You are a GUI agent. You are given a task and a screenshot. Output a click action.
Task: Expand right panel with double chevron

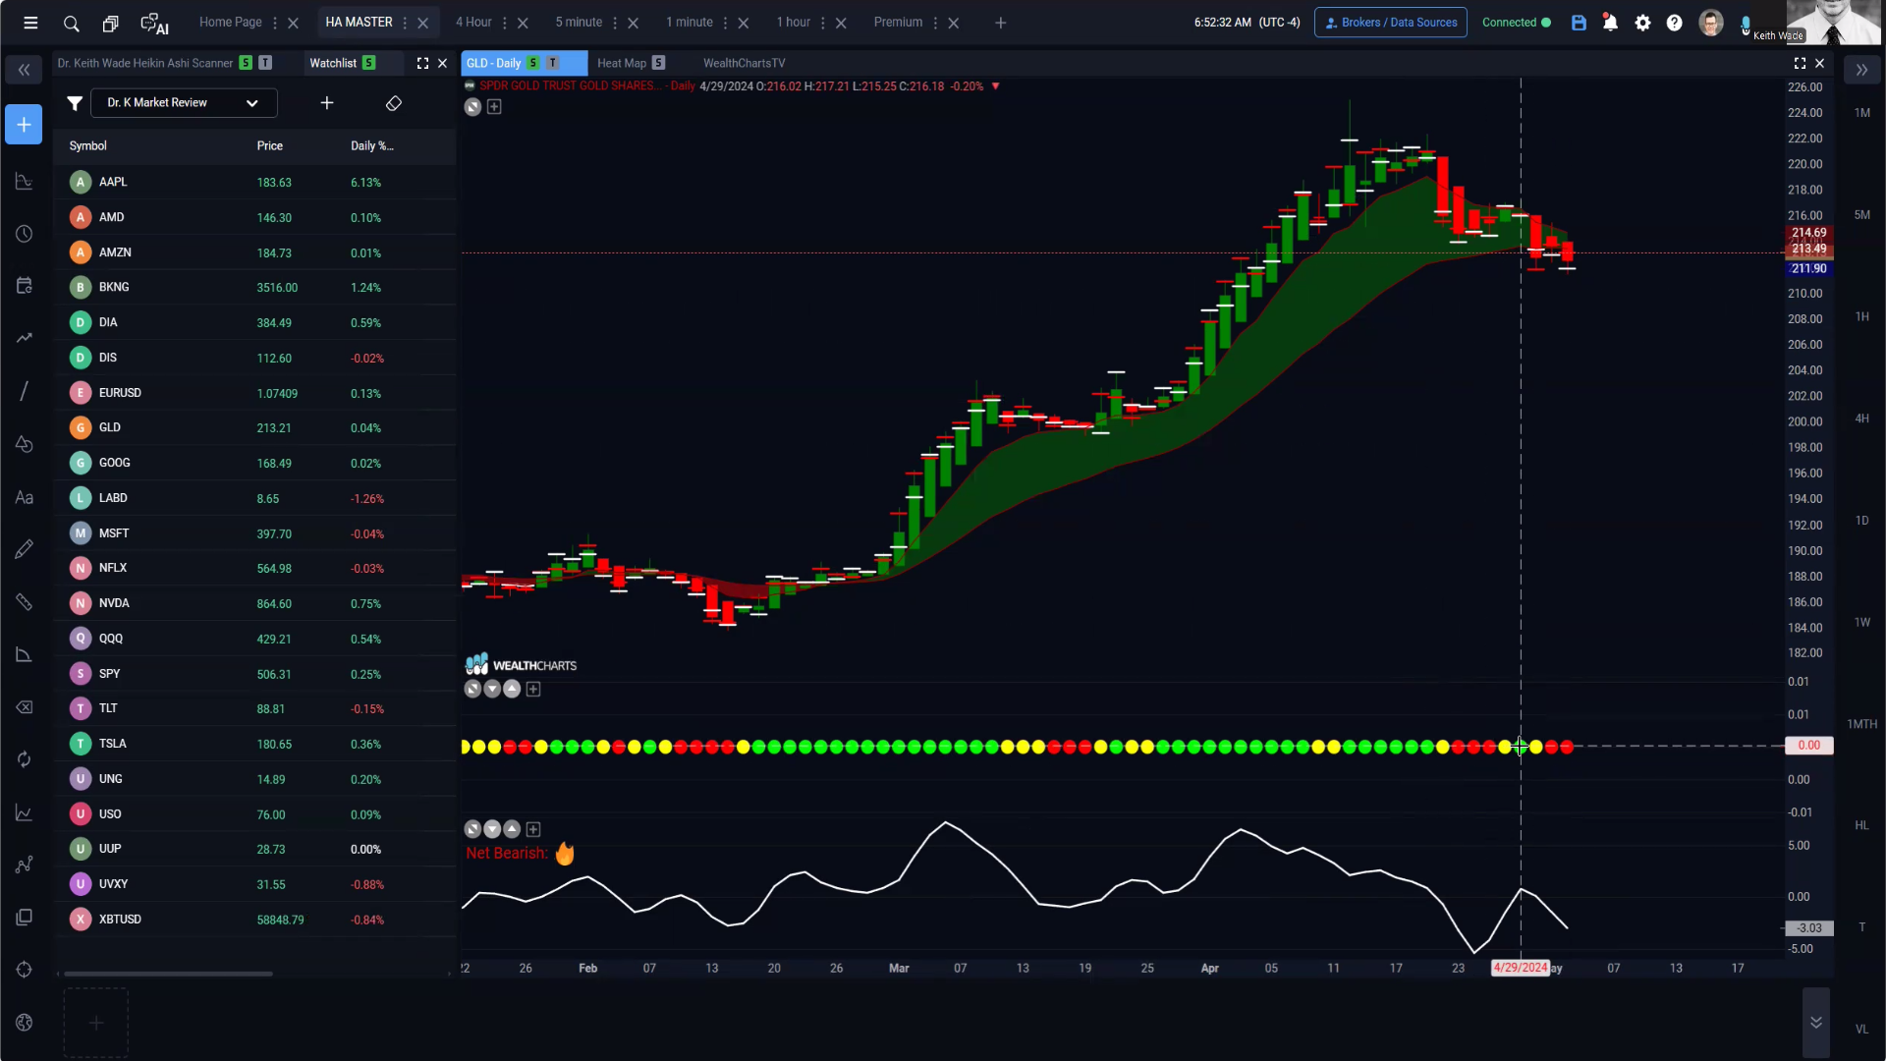tap(1861, 70)
